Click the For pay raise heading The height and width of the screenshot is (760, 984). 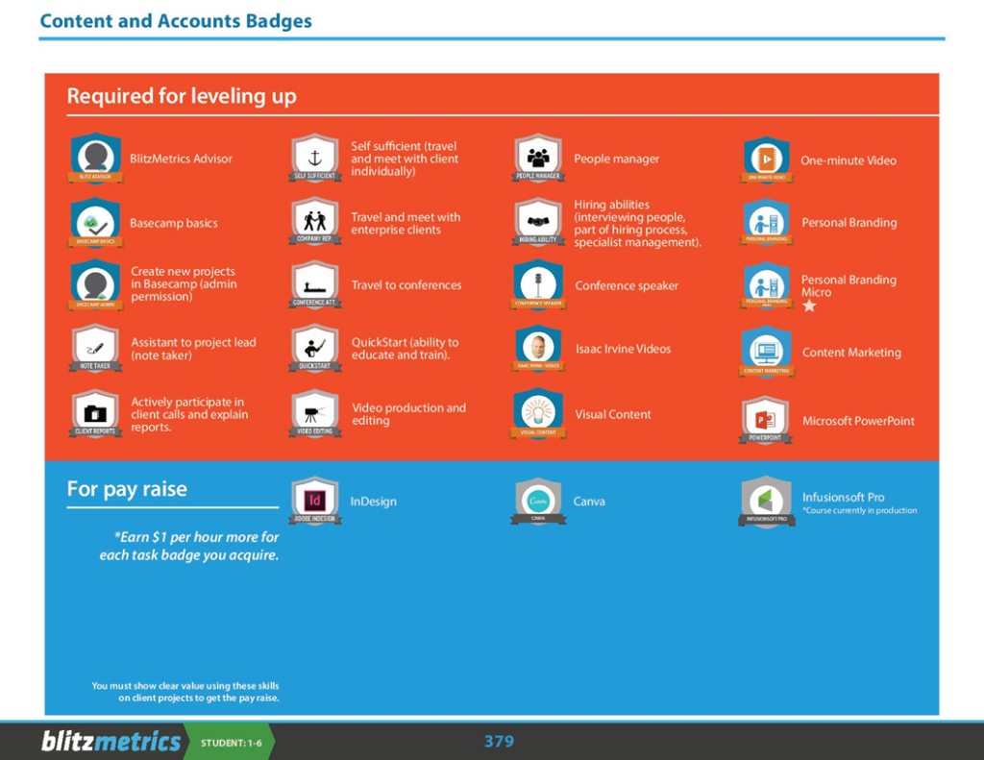click(127, 489)
